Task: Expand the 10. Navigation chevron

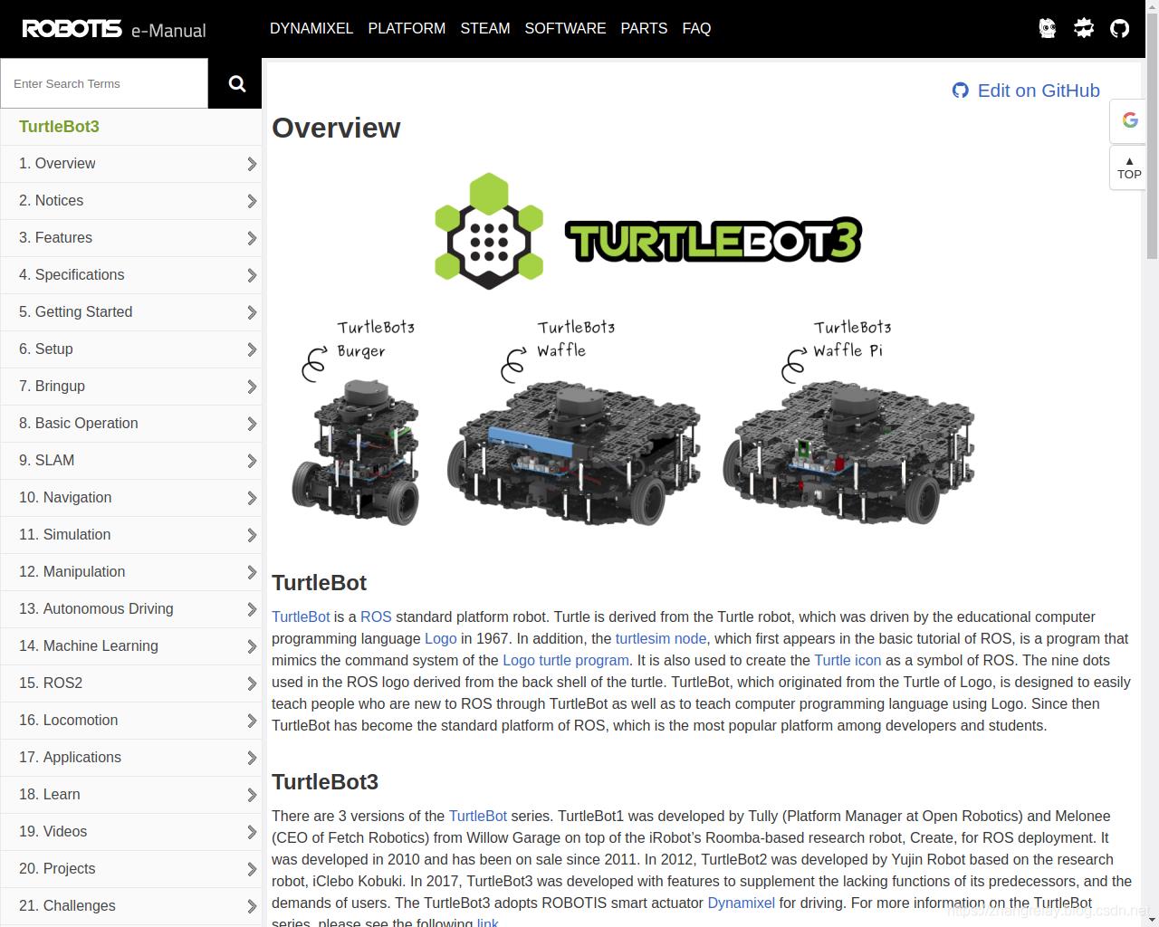Action: 252,498
